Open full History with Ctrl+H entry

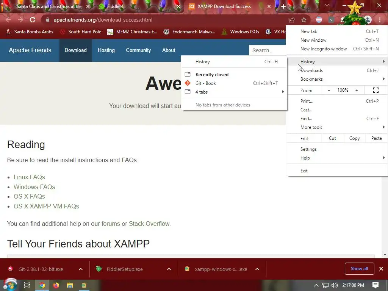coord(234,62)
